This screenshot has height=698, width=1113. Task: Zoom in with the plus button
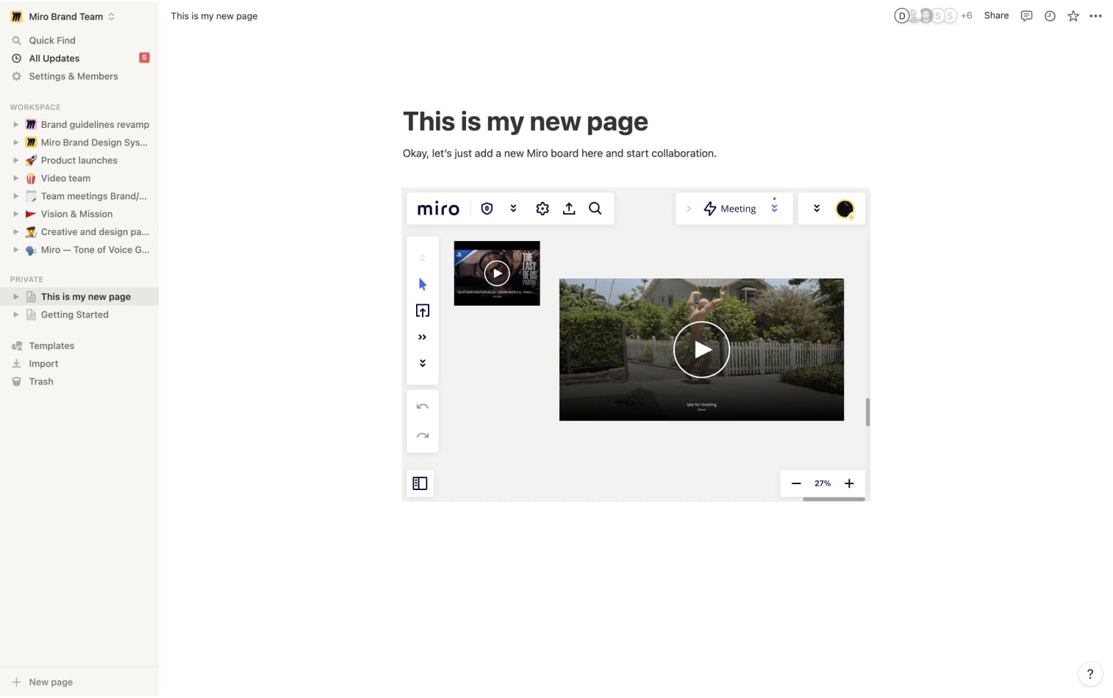[x=849, y=483]
